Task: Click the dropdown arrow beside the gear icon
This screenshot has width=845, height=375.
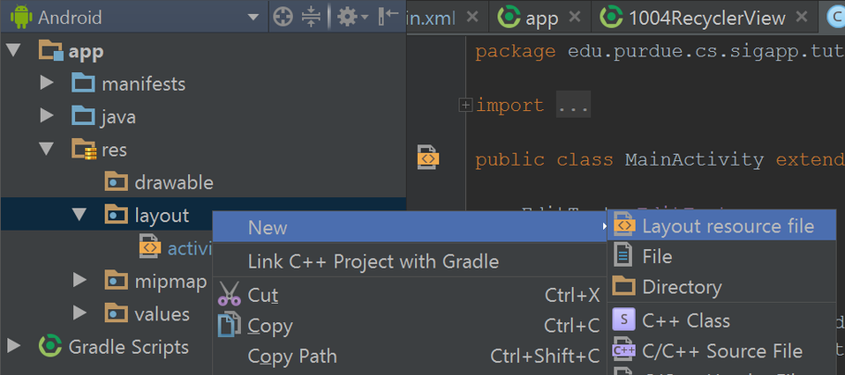Action: coord(365,18)
